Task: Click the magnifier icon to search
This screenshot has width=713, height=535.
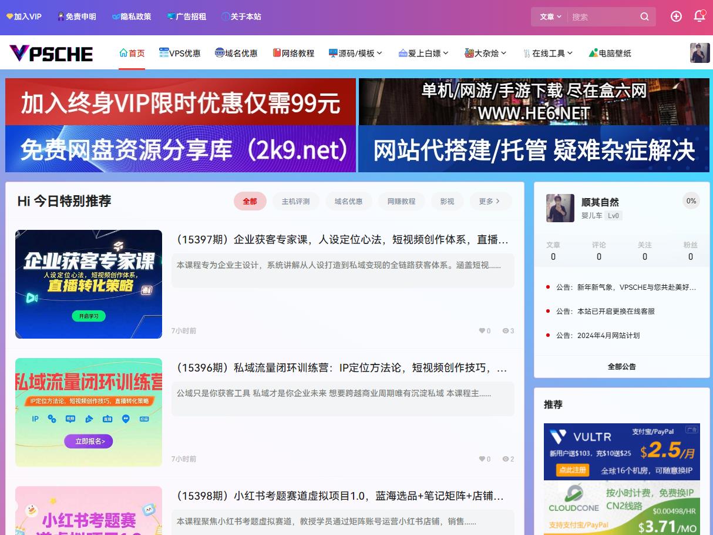Action: point(644,16)
